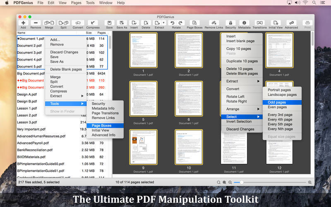The width and height of the screenshot is (331, 207).
Task: Click Invert Selection menu entry
Action: (x=239, y=121)
